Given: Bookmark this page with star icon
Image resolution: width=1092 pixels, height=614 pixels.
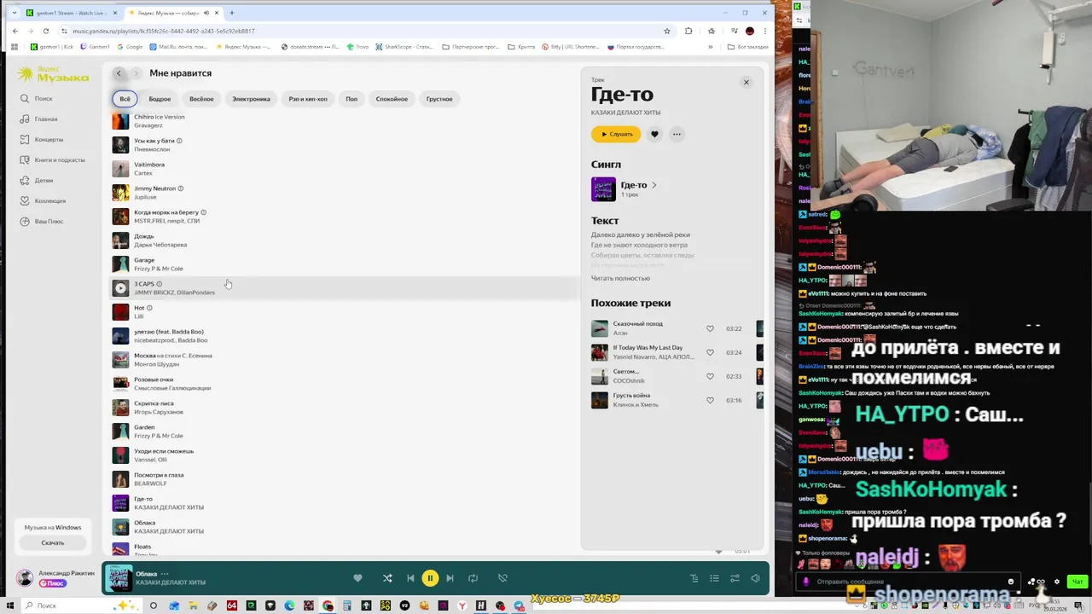Looking at the screenshot, I should (x=666, y=31).
